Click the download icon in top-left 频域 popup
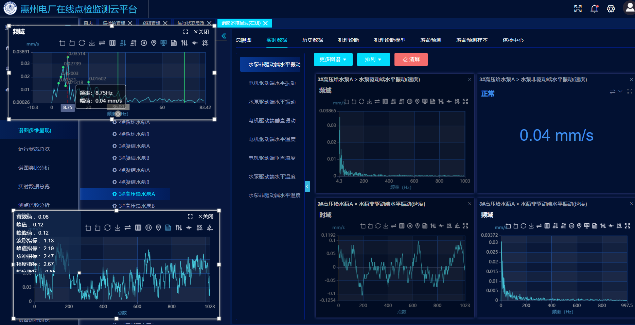The width and height of the screenshot is (635, 325). 92,43
